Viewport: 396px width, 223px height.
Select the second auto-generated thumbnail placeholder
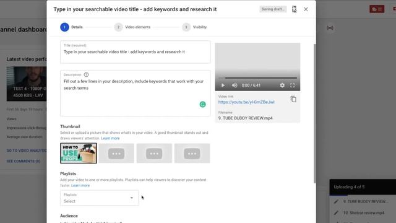tap(116, 153)
